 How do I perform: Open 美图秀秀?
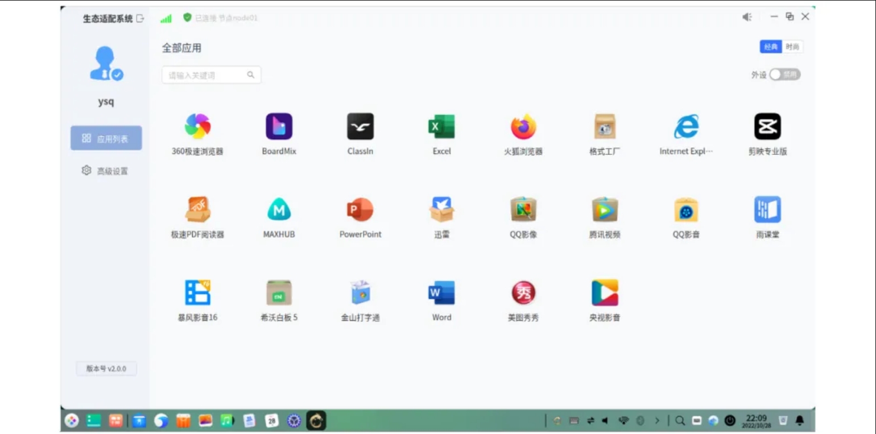tap(523, 292)
